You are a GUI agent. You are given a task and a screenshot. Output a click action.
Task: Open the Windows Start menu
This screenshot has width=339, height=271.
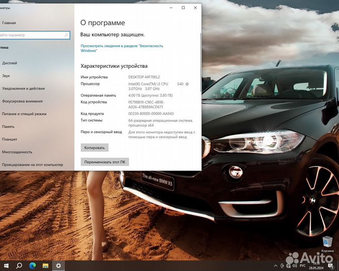click(x=6, y=265)
